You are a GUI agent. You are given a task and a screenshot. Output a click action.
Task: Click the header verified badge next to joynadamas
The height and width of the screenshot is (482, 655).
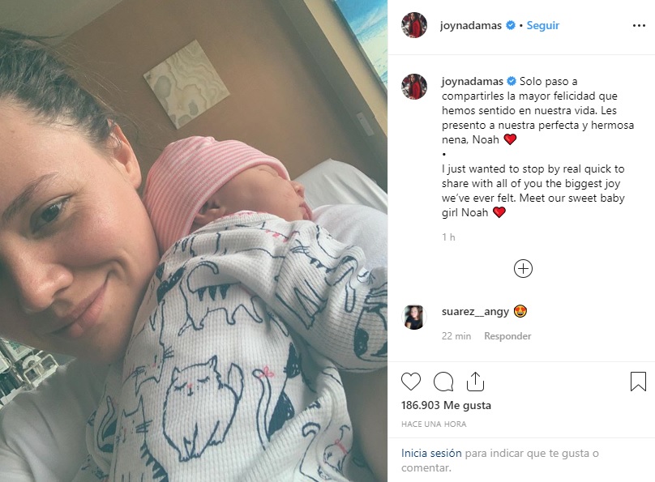point(511,25)
